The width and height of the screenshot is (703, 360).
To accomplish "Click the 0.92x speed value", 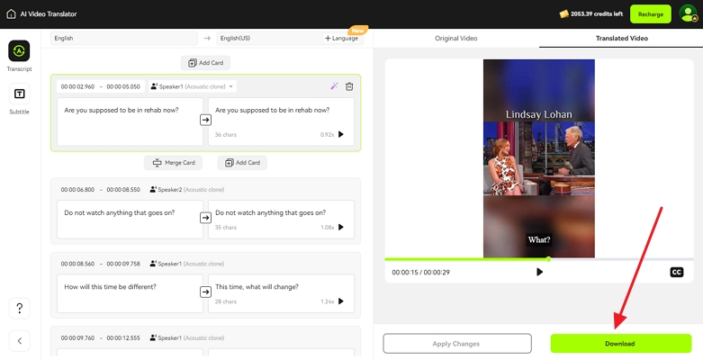I will [x=328, y=134].
